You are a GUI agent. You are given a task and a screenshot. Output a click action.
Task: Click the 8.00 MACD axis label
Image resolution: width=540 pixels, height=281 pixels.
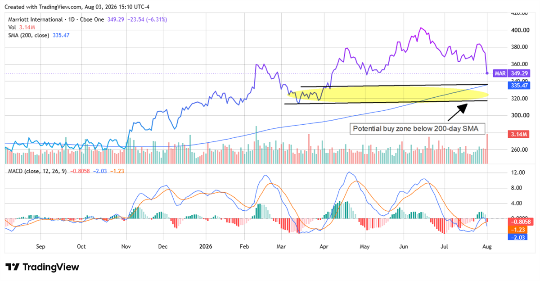517,188
